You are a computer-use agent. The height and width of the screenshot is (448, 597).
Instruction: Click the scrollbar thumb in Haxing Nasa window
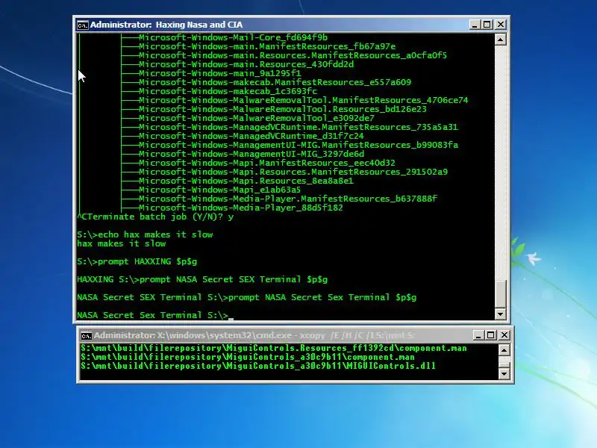coord(500,293)
